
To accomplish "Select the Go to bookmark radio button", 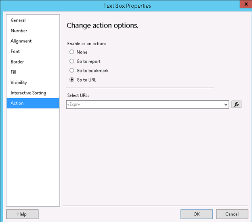I will tap(72, 71).
